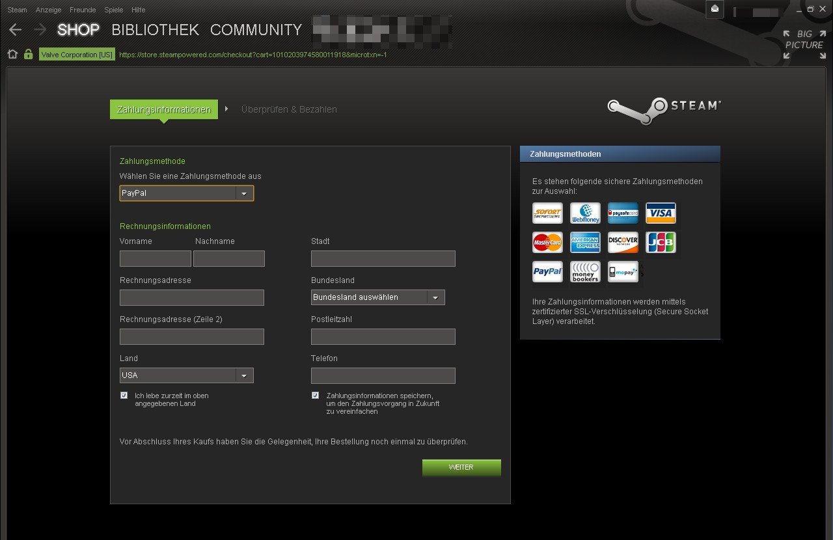Open the Freunde menu
Image resolution: width=833 pixels, height=540 pixels.
(x=83, y=10)
